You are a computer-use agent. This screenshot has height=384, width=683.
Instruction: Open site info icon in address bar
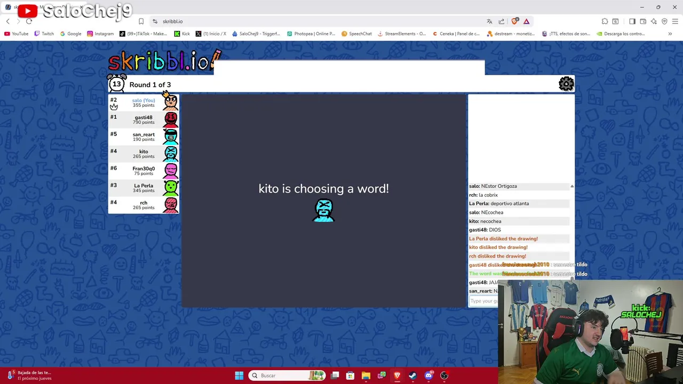point(155,21)
